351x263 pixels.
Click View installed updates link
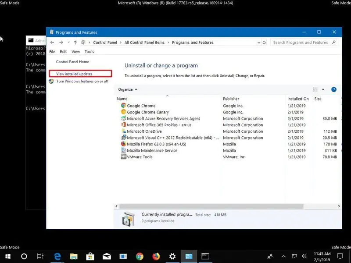(74, 74)
